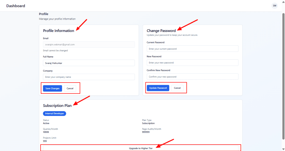The width and height of the screenshot is (285, 151).
Task: Click the Internal Developer plan badge
Action: click(x=55, y=113)
